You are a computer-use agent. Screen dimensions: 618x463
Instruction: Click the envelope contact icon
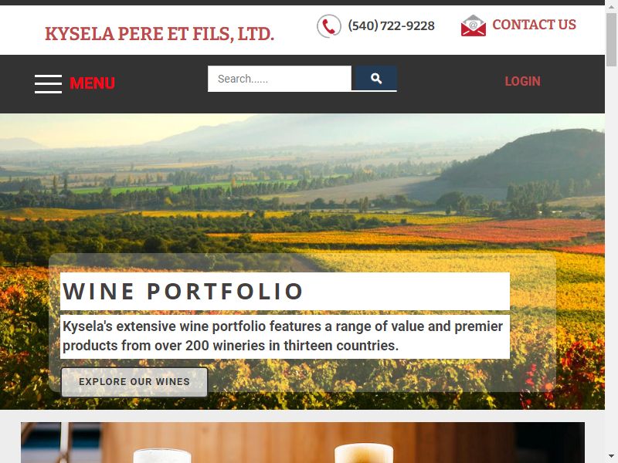(x=474, y=25)
